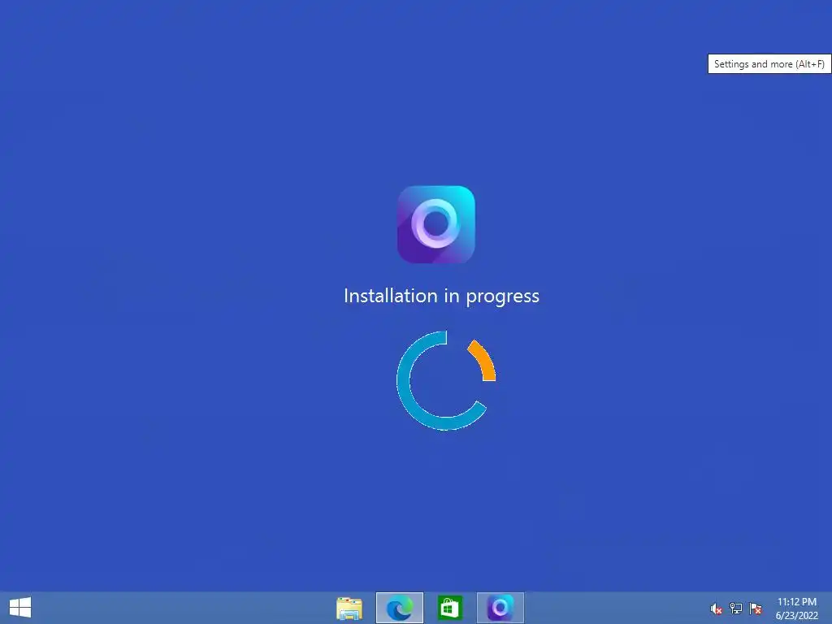Switch to Microsoft Edge in the taskbar
The height and width of the screenshot is (624, 832).
coord(400,608)
